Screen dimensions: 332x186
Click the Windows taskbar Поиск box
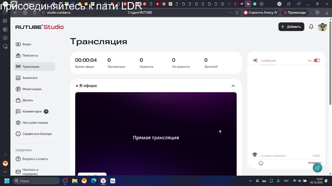pos(36,181)
